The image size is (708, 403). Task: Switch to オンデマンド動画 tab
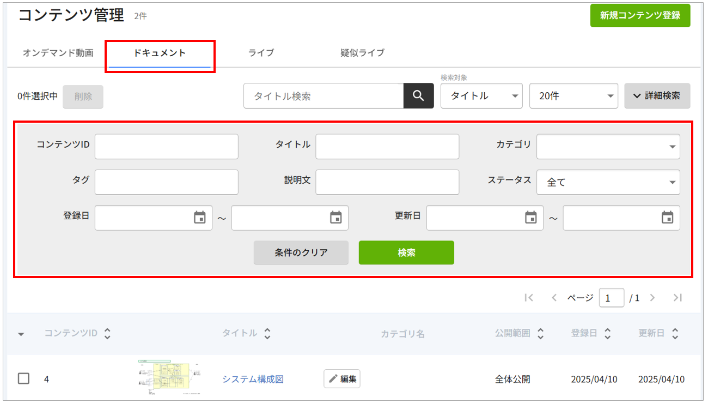(58, 53)
